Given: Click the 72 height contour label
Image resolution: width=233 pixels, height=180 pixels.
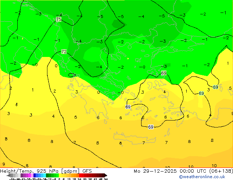Looking at the screenshot, I should (64, 51).
